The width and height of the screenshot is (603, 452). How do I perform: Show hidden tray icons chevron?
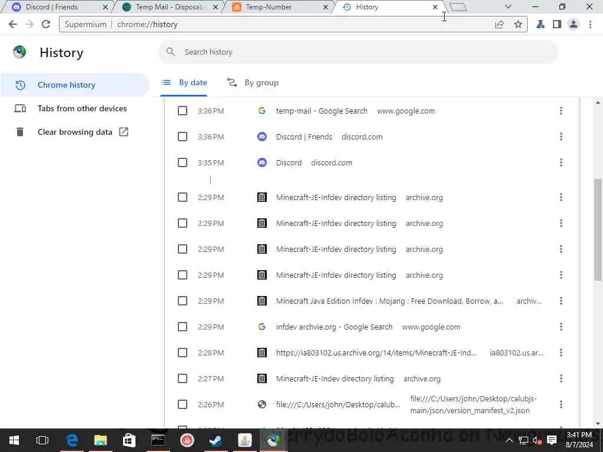[x=509, y=440]
